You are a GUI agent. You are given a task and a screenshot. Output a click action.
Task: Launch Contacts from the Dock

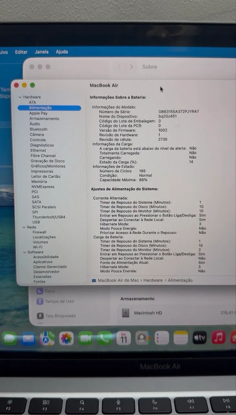tap(143, 338)
